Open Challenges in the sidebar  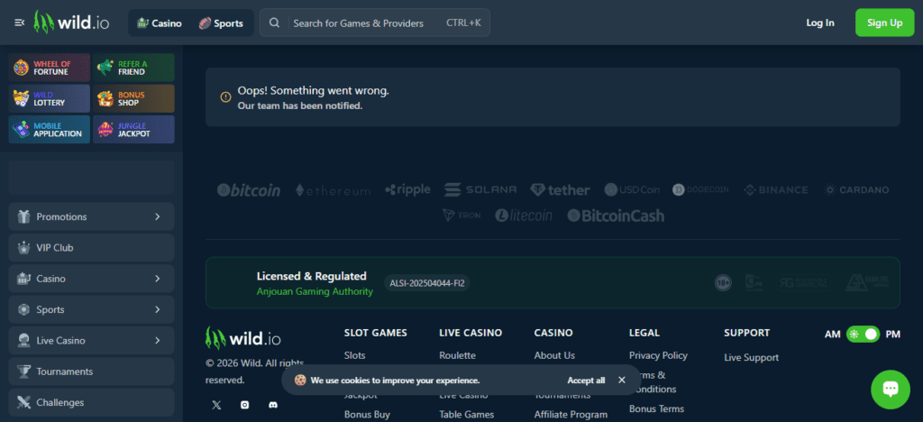pyautogui.click(x=91, y=402)
